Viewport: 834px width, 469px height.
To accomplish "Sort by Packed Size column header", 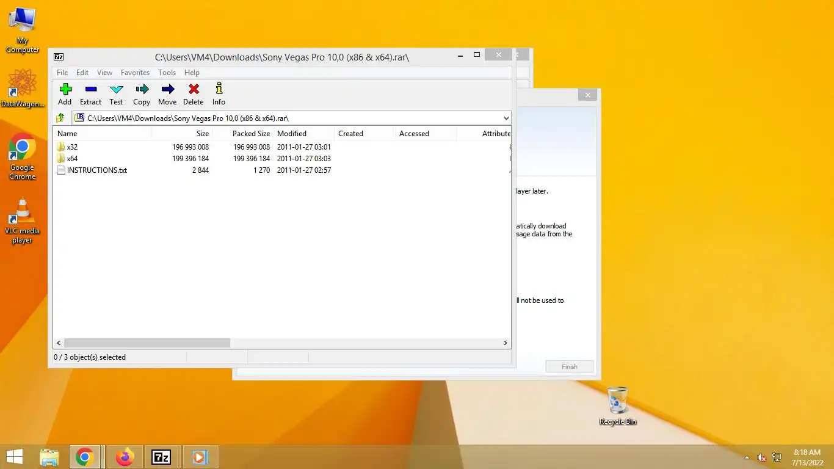I will click(242, 134).
